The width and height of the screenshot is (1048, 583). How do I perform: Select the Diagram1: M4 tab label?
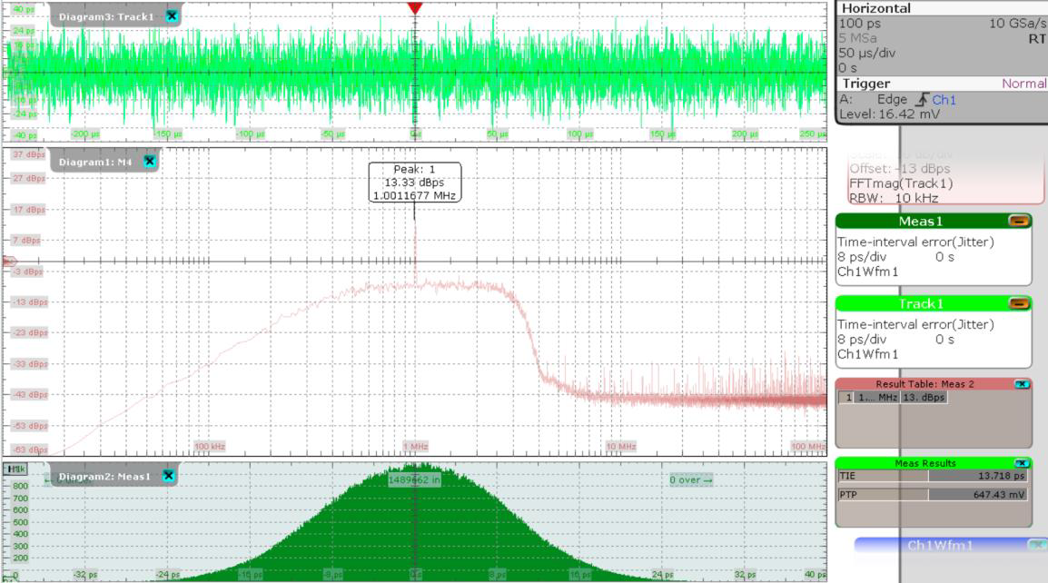click(x=96, y=163)
